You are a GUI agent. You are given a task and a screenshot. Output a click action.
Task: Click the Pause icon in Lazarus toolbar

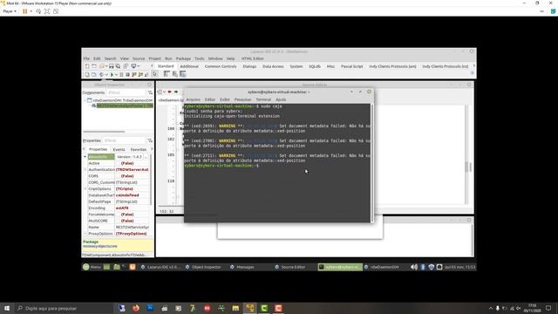point(121,74)
